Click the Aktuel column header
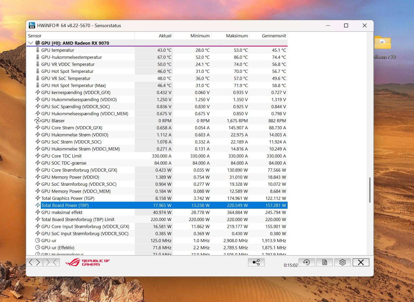The height and width of the screenshot is (302, 414). (154, 36)
